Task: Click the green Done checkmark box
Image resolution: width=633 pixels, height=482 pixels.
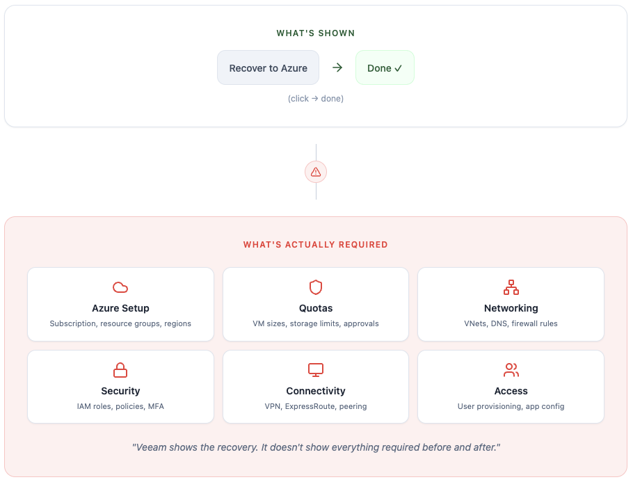Action: pyautogui.click(x=385, y=68)
